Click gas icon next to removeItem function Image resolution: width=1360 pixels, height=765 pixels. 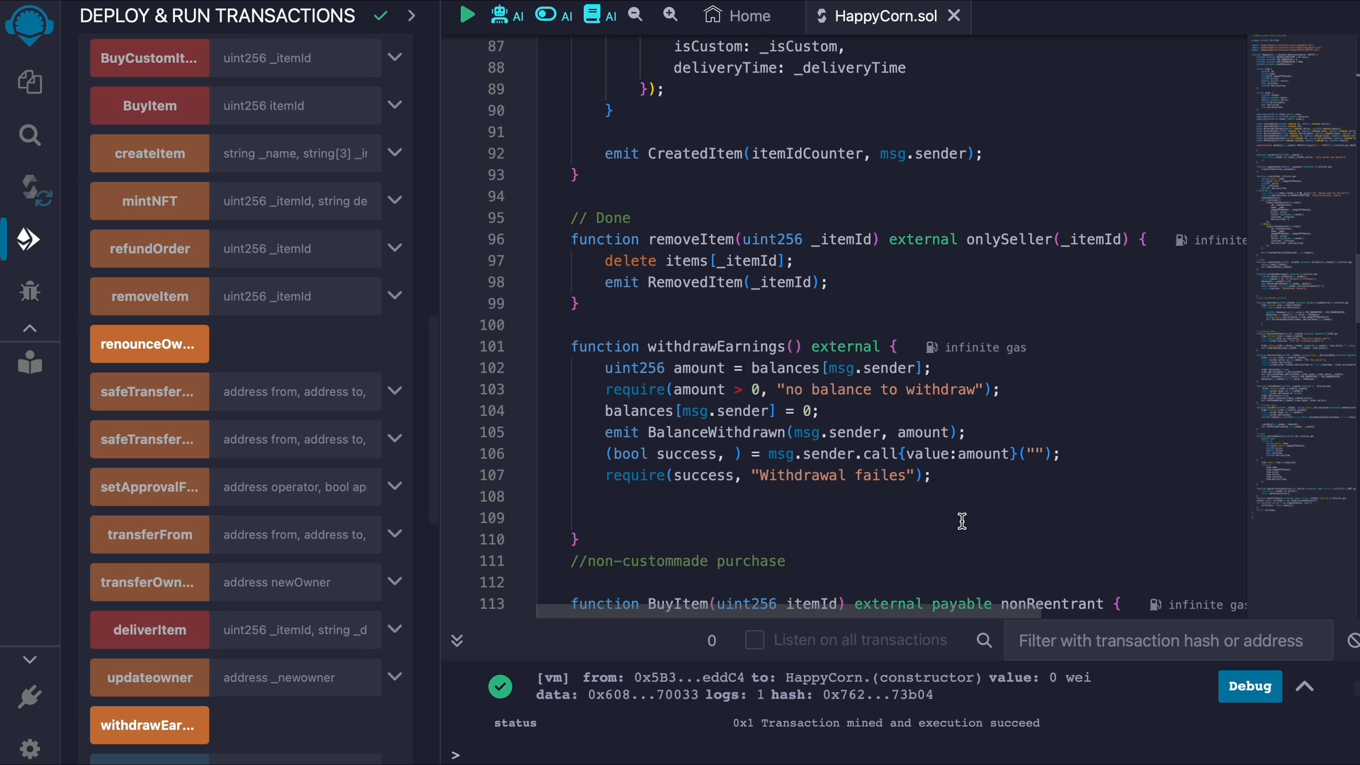1181,240
